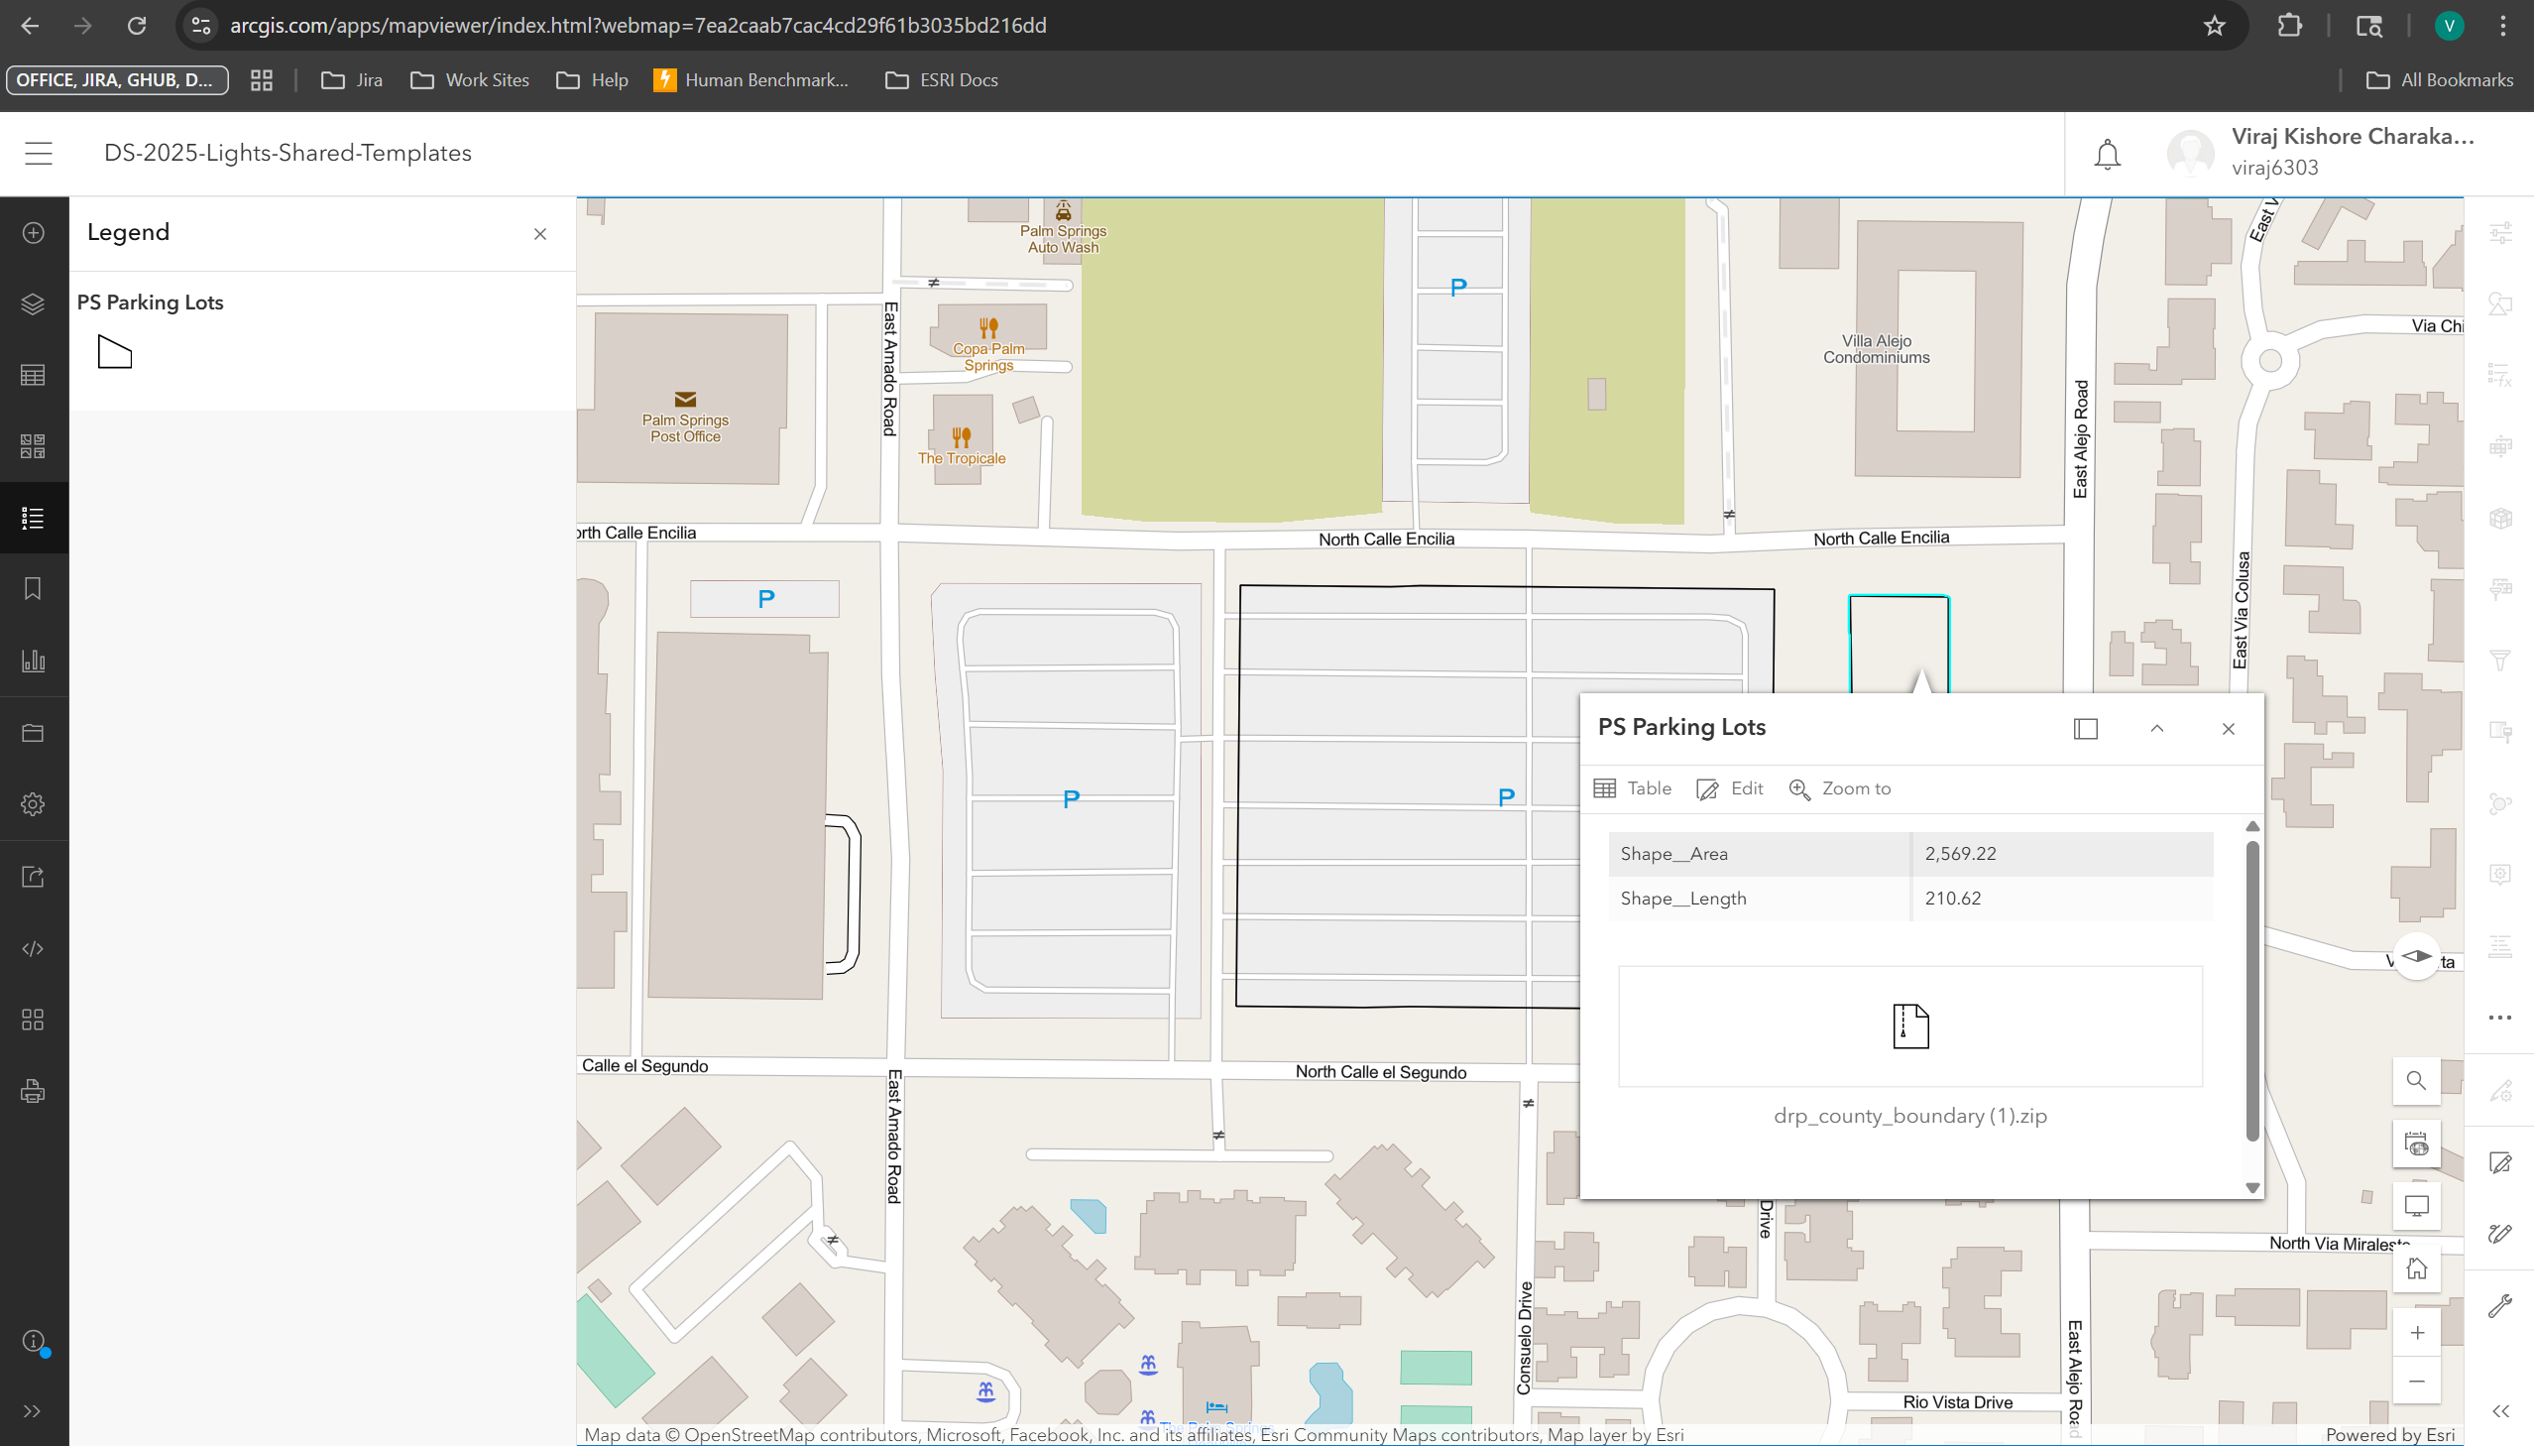Open the browser Extensions puzzle icon
This screenshot has height=1446, width=2534.
coord(2289,26)
